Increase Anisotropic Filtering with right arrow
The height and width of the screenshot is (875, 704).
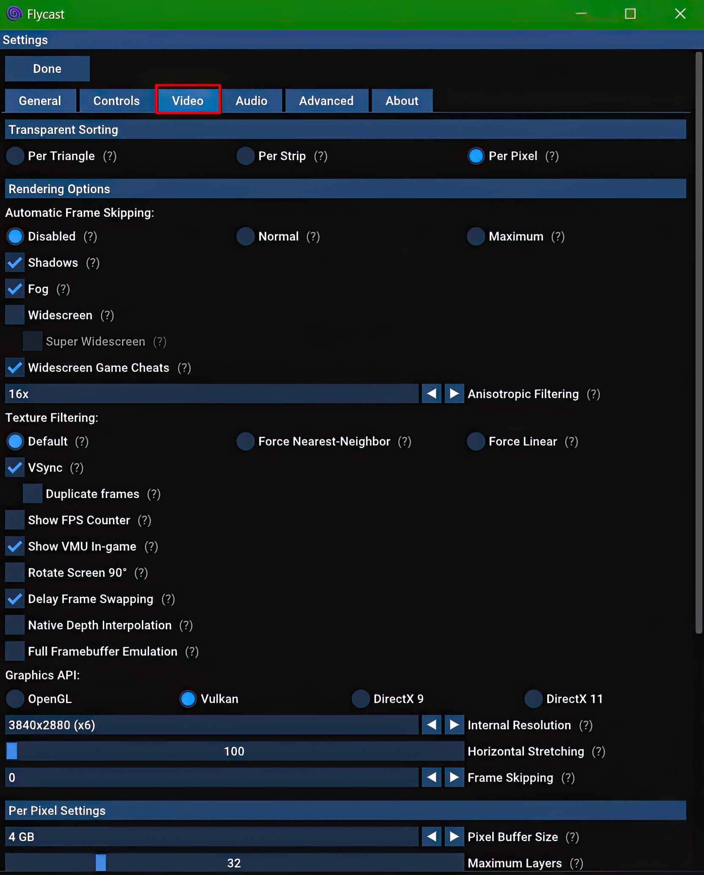[454, 394]
